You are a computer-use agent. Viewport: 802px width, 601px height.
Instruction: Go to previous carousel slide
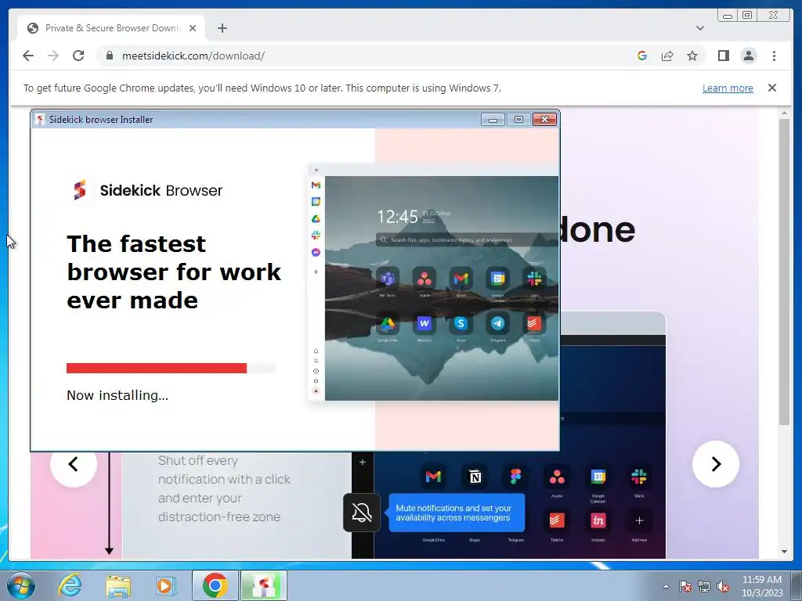pos(73,464)
